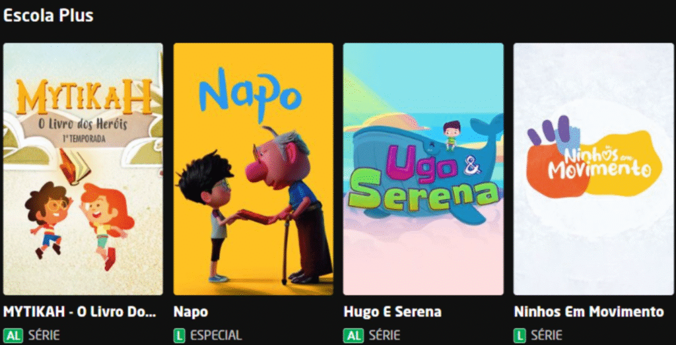Click the L rating badge under Ninhos Em Movimento
676x345 pixels.
tap(520, 335)
